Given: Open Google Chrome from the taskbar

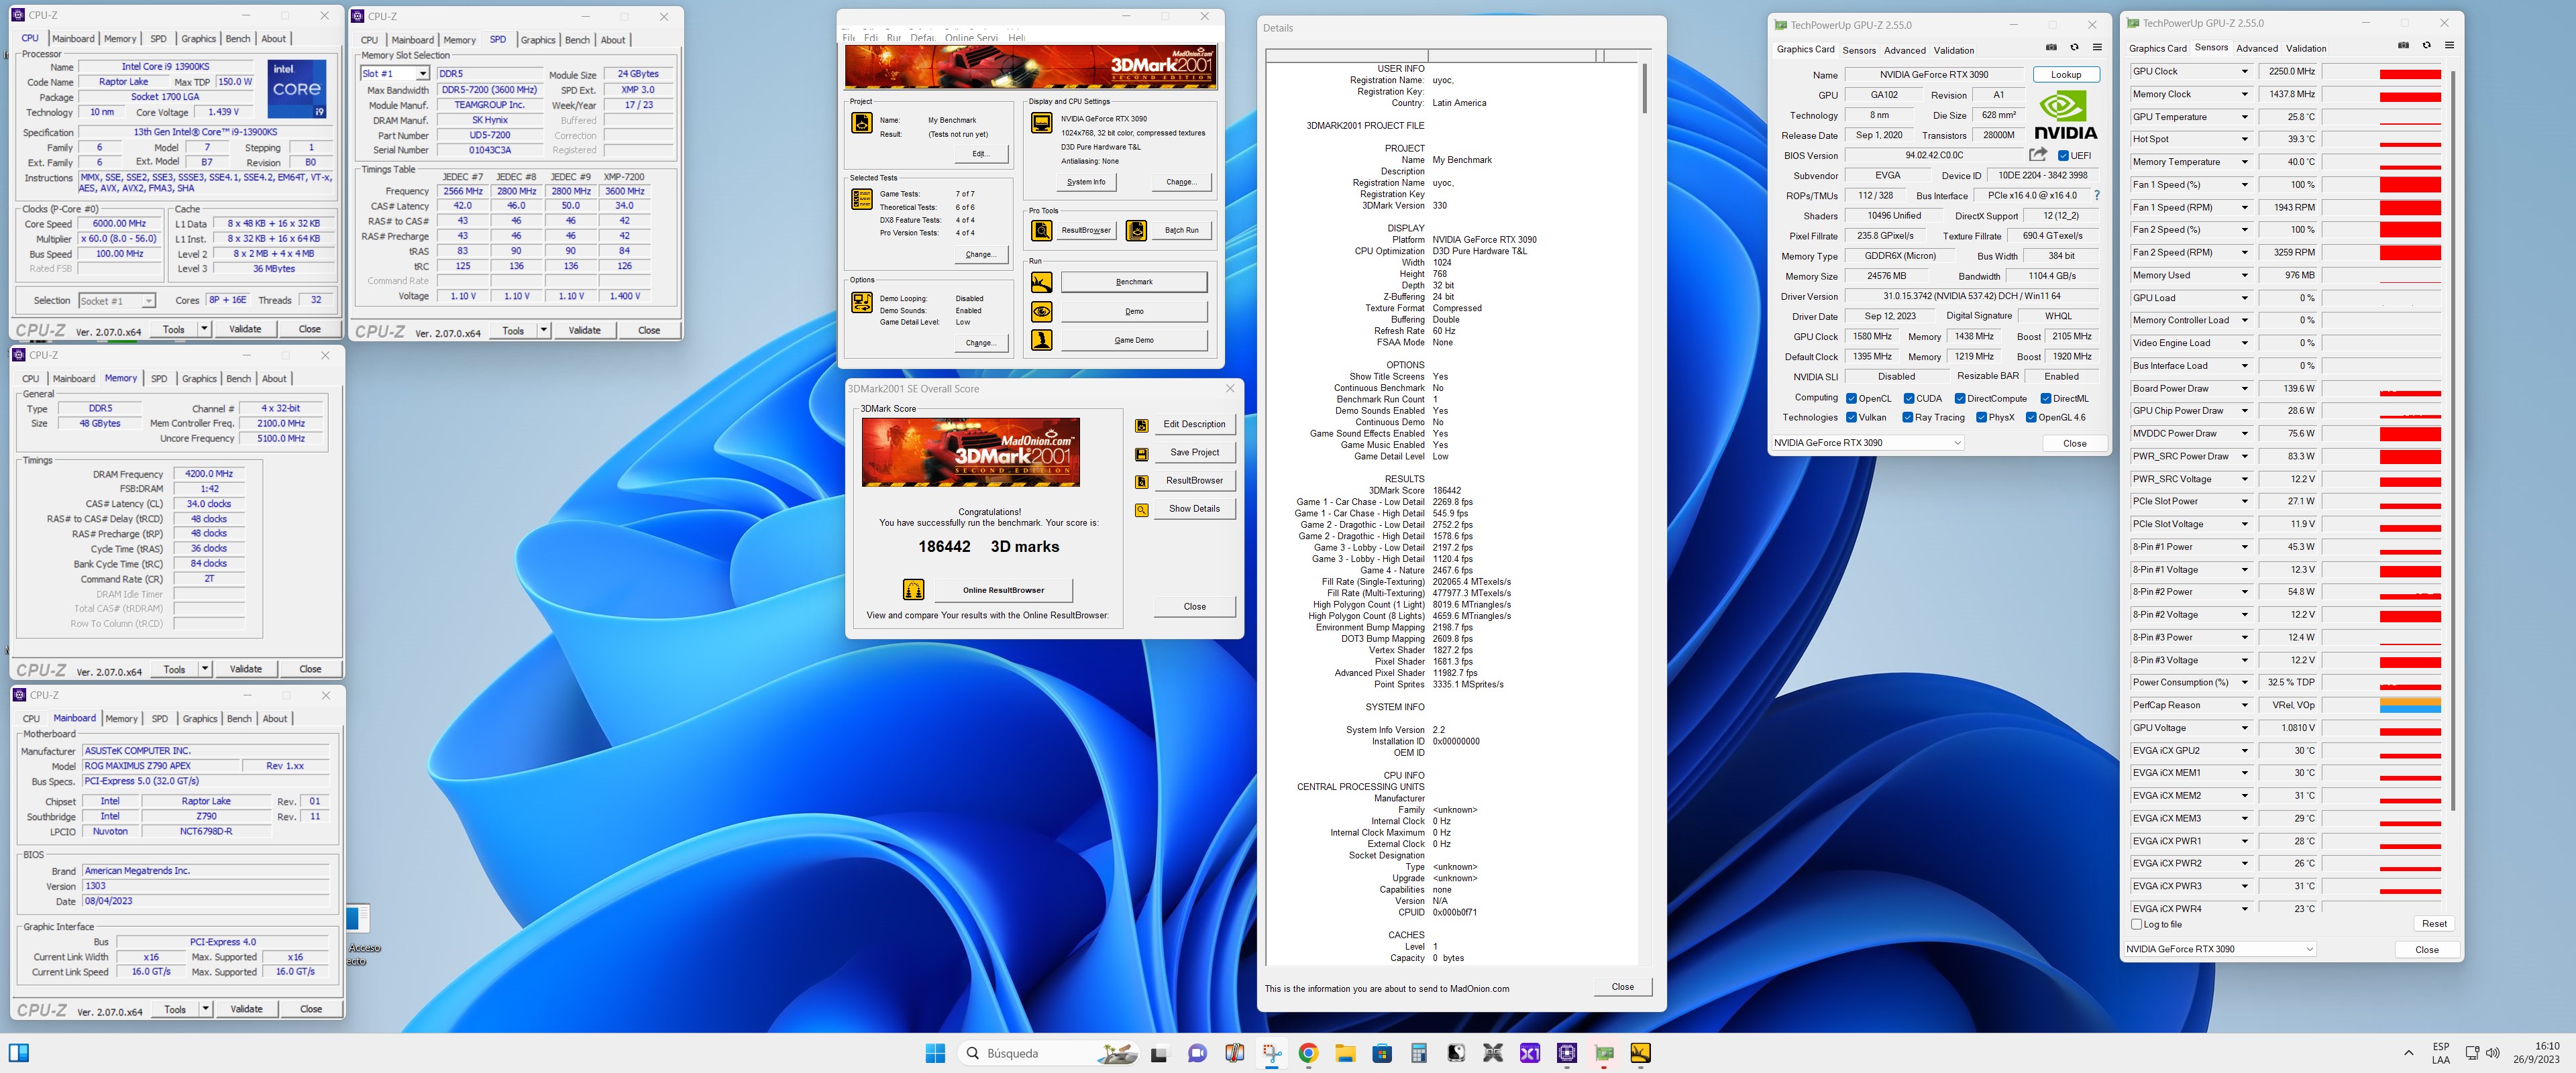Looking at the screenshot, I should click(1308, 1053).
